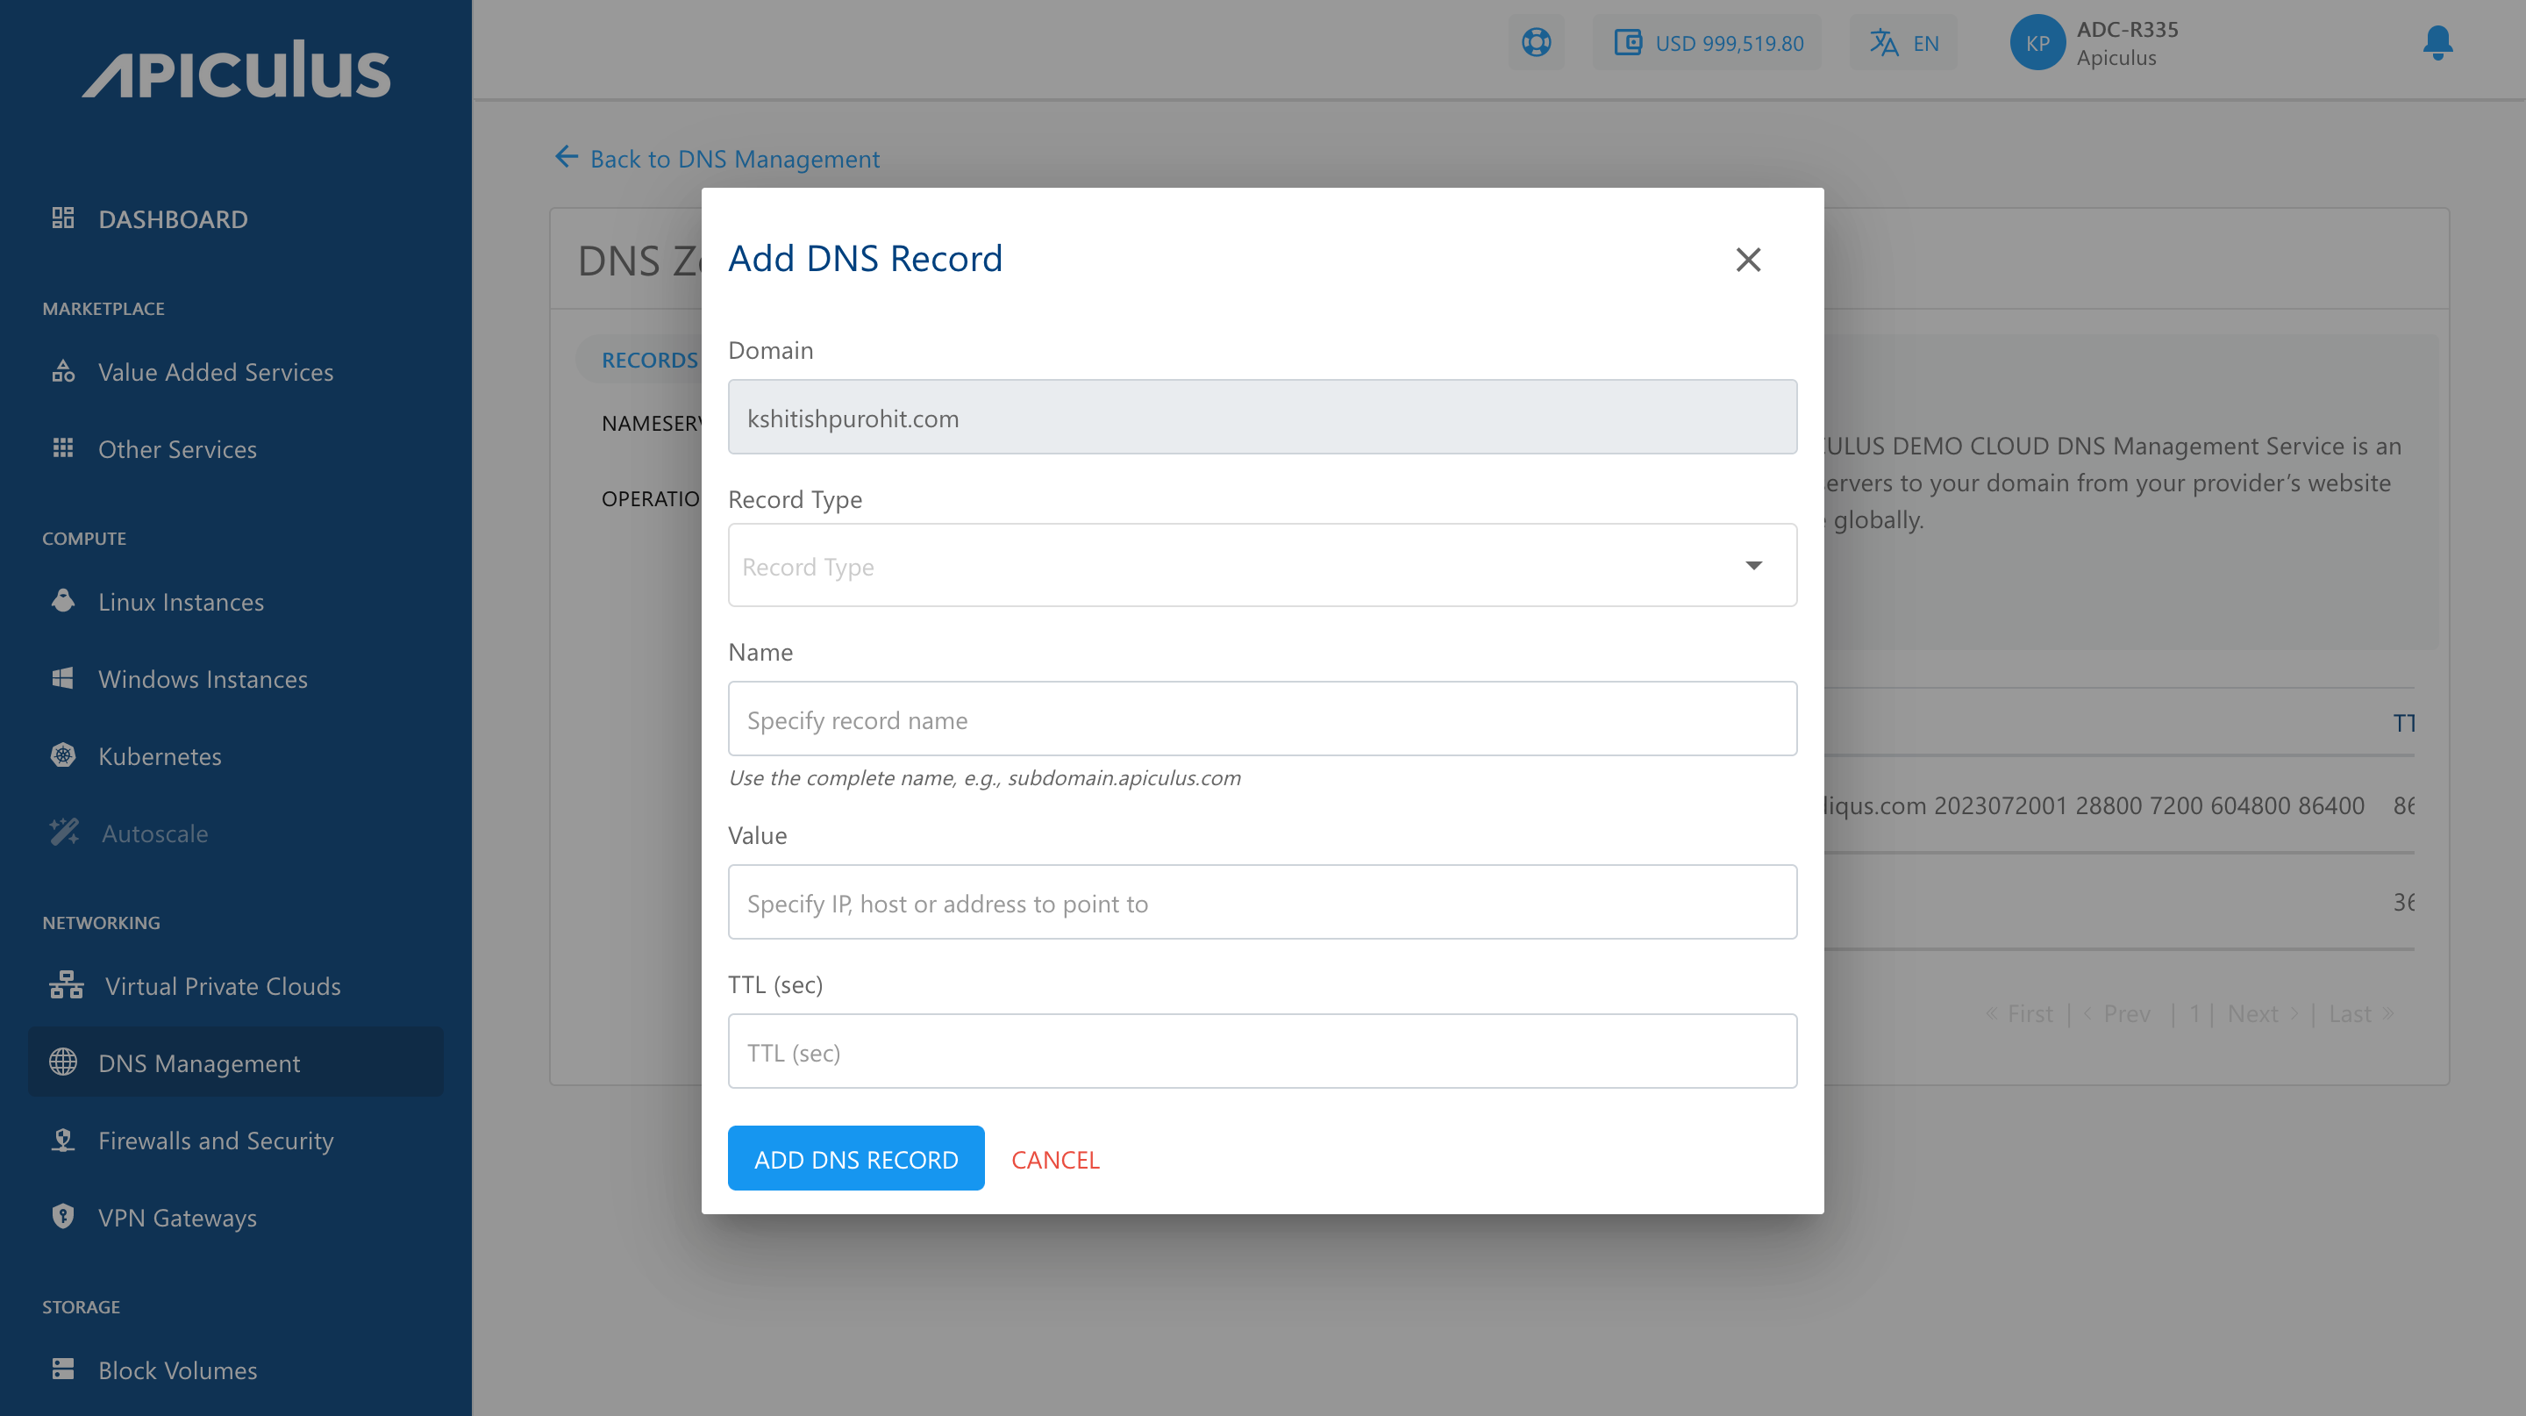Go to Next page in pagination
The width and height of the screenshot is (2526, 1416).
click(2263, 1013)
